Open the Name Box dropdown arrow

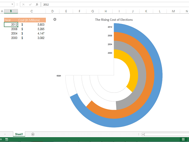point(12,4)
